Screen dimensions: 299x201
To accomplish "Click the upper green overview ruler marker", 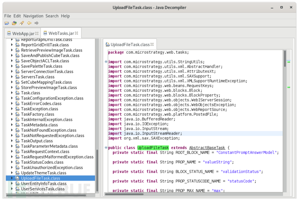I will coord(289,62).
